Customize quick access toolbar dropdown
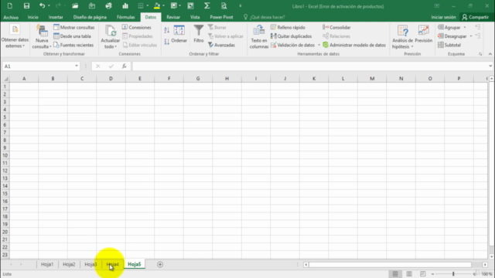This screenshot has width=495, height=278. [241, 5]
